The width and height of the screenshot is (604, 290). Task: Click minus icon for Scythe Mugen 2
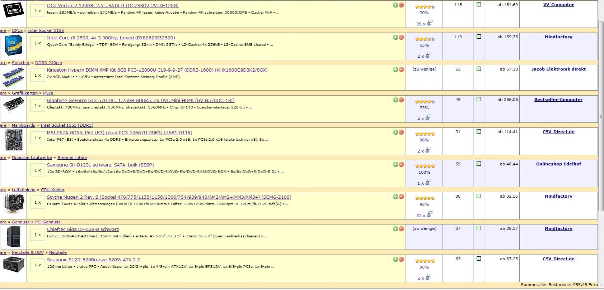pyautogui.click(x=401, y=197)
